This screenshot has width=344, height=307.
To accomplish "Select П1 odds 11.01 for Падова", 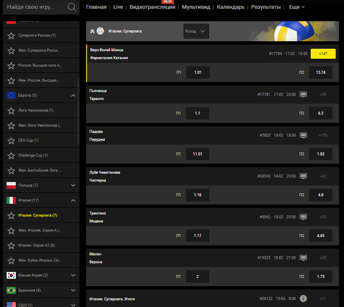I will 198,154.
